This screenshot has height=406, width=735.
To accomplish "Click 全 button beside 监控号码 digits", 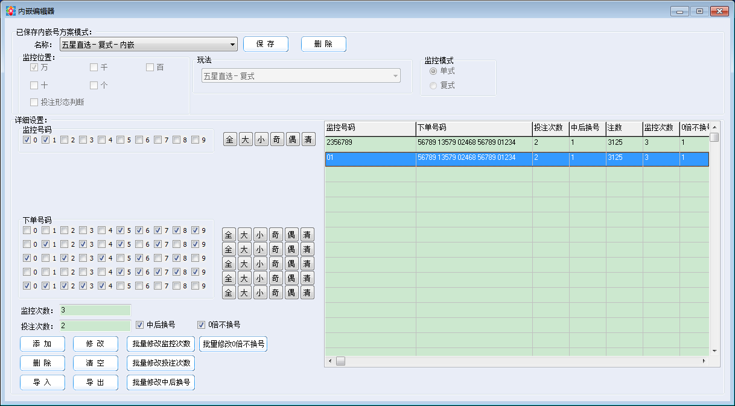I will [230, 139].
